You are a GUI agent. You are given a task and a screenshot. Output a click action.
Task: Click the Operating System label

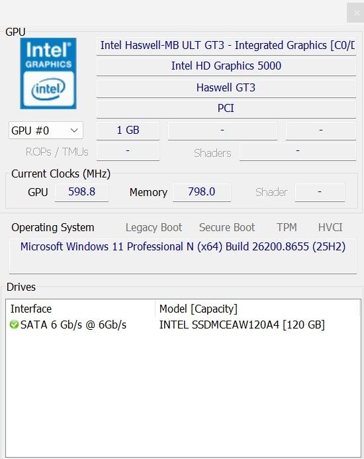click(x=53, y=227)
